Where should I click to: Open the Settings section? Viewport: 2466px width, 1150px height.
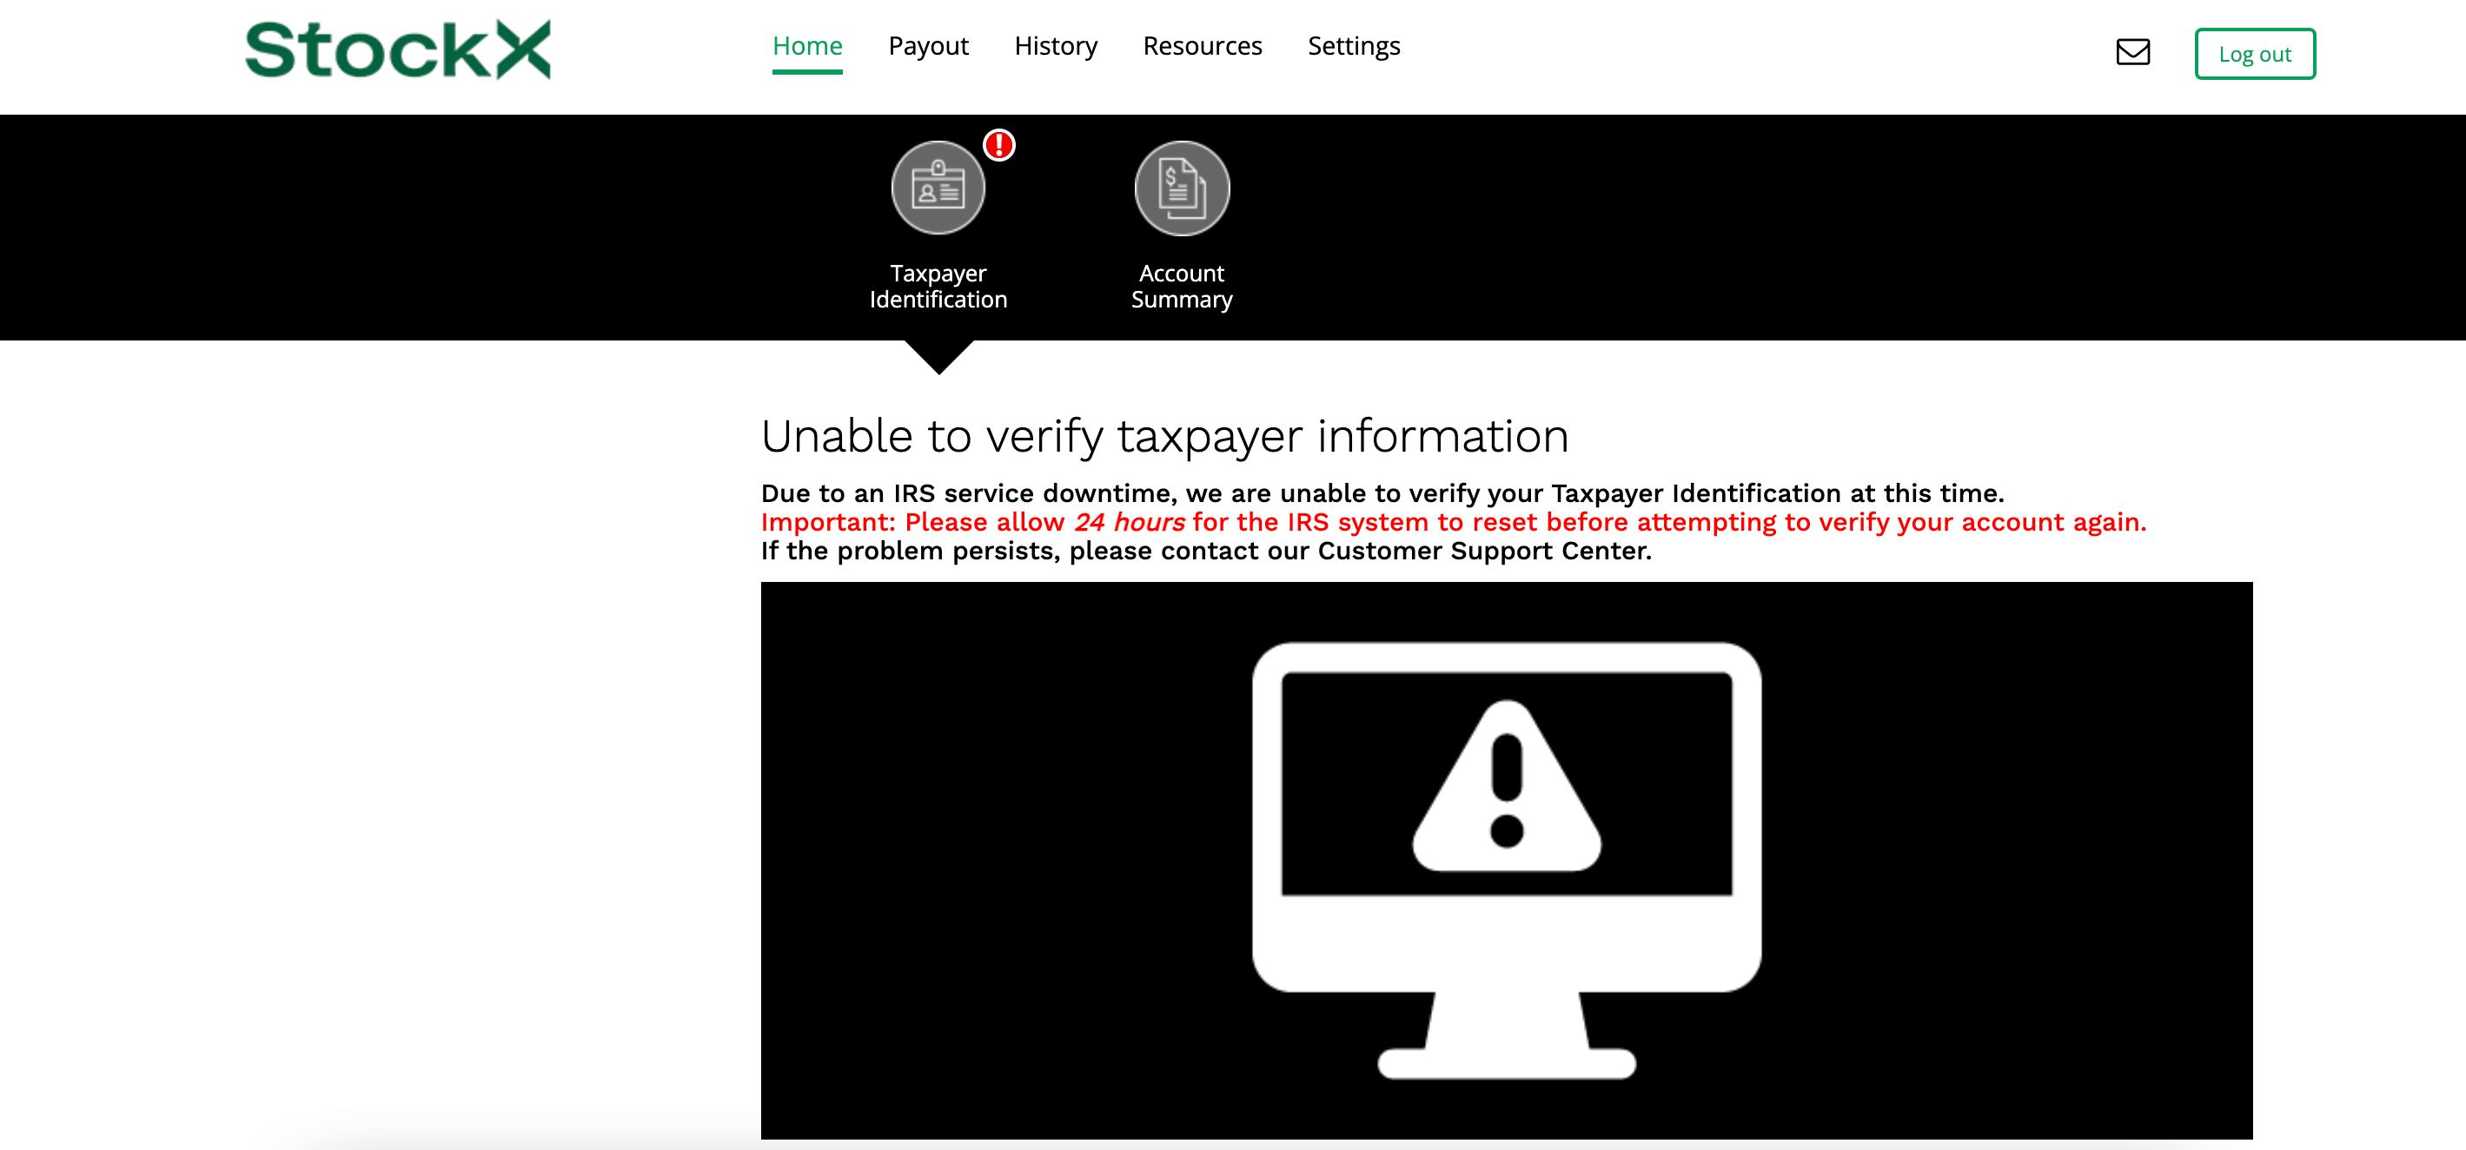(x=1353, y=45)
